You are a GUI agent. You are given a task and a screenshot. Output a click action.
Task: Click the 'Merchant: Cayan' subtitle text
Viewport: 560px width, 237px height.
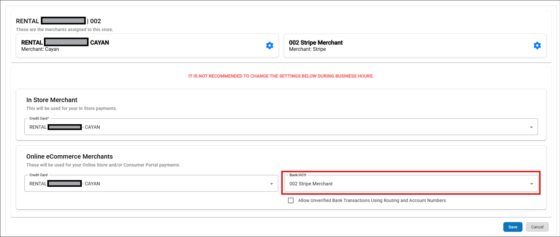click(x=40, y=49)
